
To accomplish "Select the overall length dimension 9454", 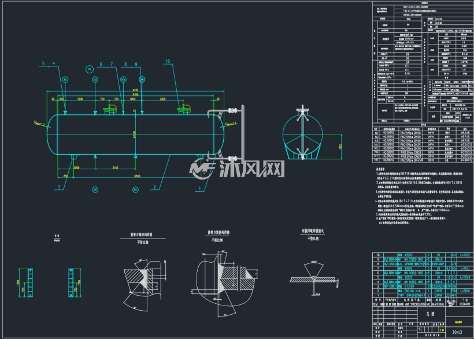I will pyautogui.click(x=135, y=90).
